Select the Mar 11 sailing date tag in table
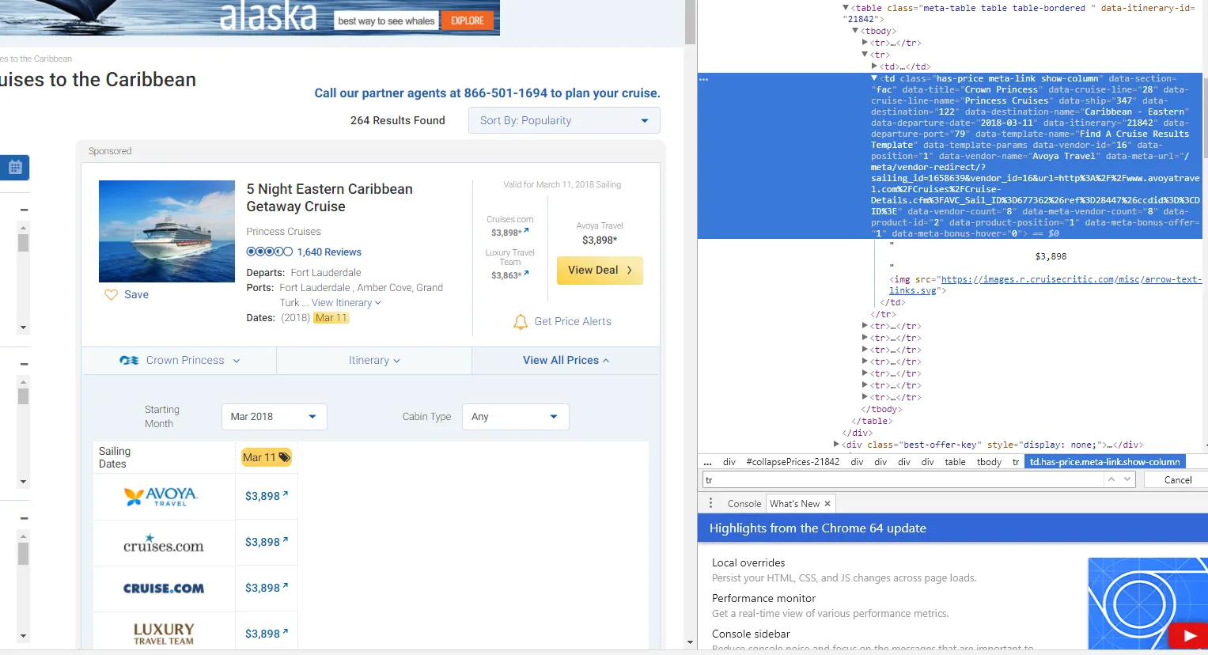The width and height of the screenshot is (1208, 655). point(267,458)
